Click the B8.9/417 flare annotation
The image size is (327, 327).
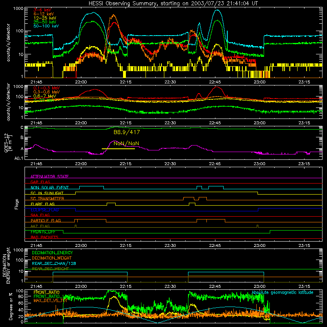click(x=127, y=132)
